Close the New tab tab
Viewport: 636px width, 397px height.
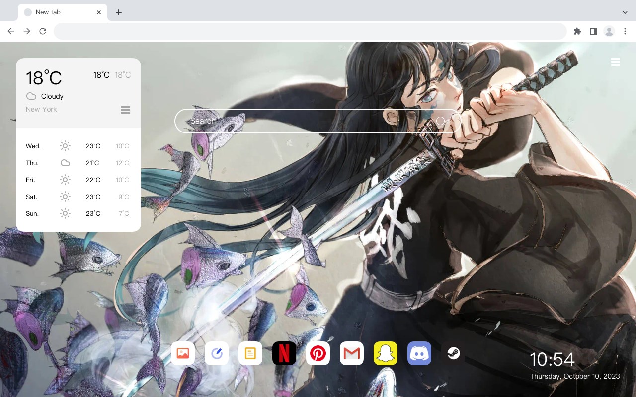pos(99,12)
